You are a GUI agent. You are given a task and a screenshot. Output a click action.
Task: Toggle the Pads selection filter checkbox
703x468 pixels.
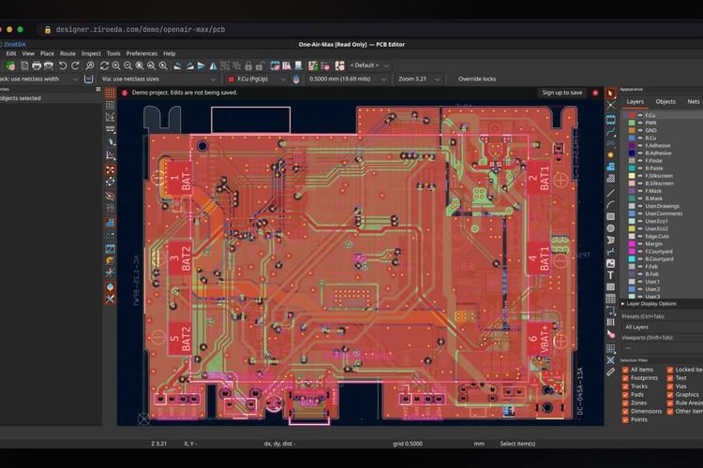pyautogui.click(x=625, y=395)
